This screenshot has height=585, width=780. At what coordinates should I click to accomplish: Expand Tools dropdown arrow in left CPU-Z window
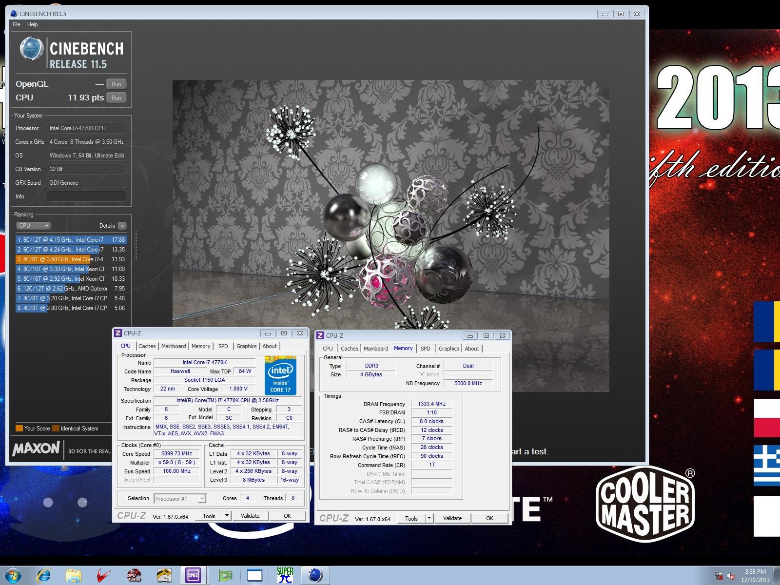coord(227,516)
